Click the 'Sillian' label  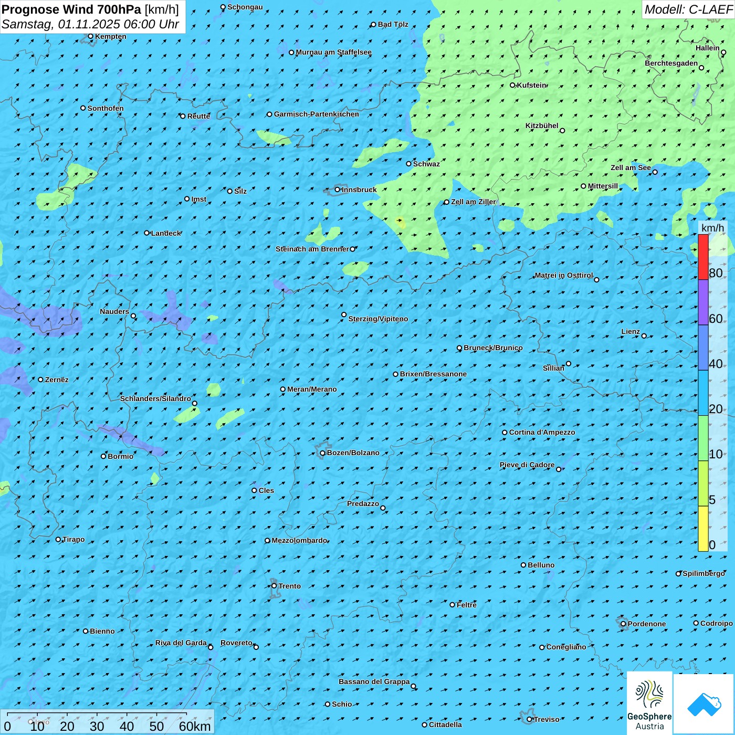click(x=553, y=368)
